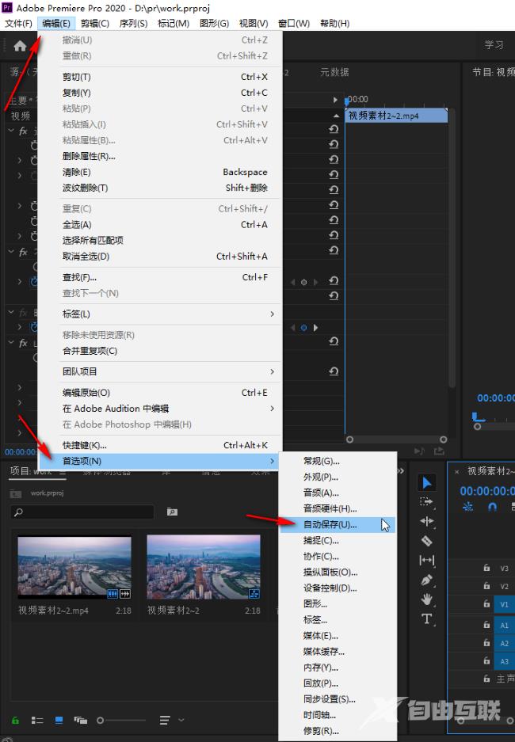Switch to the 学习 workspace

[494, 45]
